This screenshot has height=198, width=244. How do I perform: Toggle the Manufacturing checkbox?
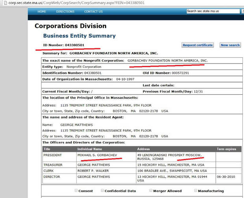(196, 191)
